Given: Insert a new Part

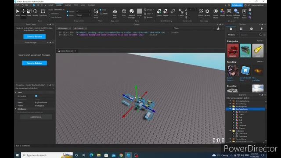Looking at the screenshot, I should coord(124,13).
